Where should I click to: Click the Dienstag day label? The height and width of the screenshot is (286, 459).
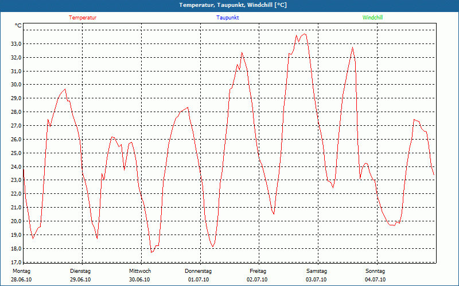pyautogui.click(x=80, y=271)
